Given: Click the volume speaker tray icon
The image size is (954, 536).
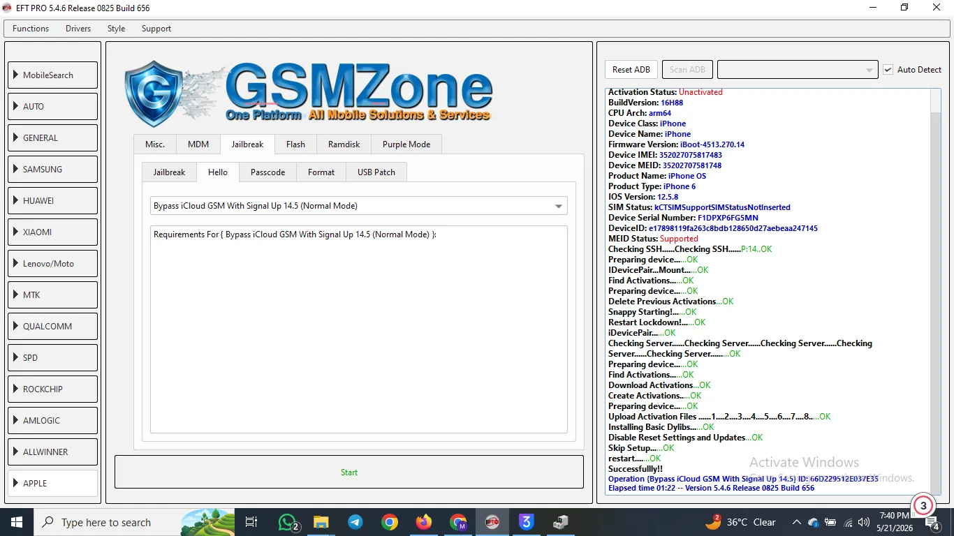Looking at the screenshot, I should coord(865,522).
